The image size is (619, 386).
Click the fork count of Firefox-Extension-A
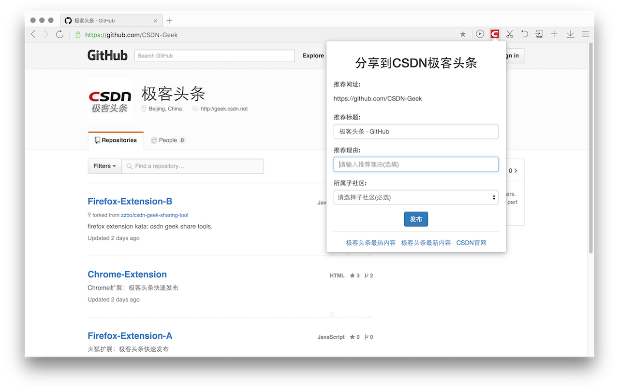coord(368,337)
